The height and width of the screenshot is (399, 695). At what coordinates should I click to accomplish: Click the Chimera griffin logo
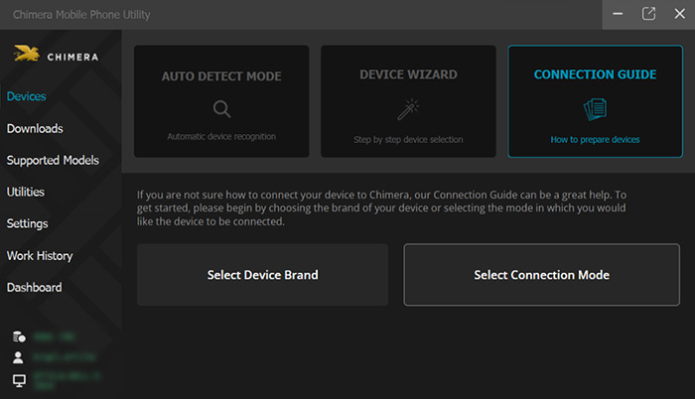coord(27,55)
